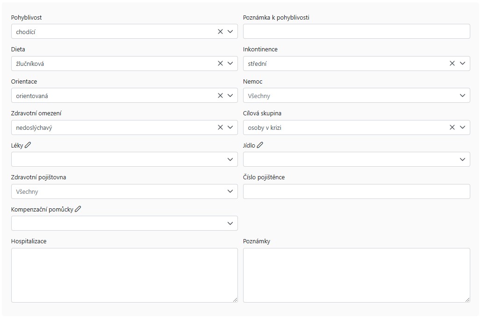Image resolution: width=481 pixels, height=318 pixels.
Task: Click into the Poznámky text area
Action: click(x=357, y=275)
